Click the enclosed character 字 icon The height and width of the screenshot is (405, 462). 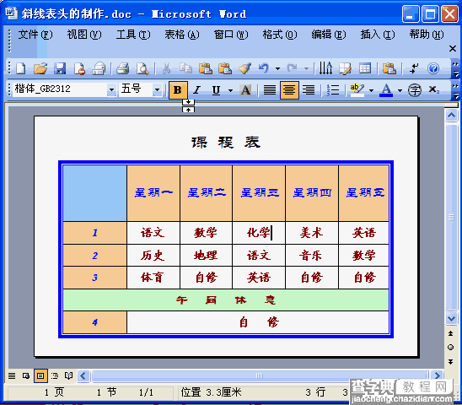(x=415, y=90)
